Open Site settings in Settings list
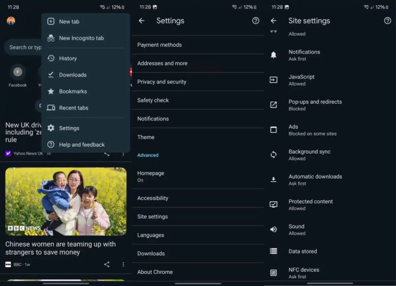Image resolution: width=396 pixels, height=286 pixels. click(x=152, y=217)
